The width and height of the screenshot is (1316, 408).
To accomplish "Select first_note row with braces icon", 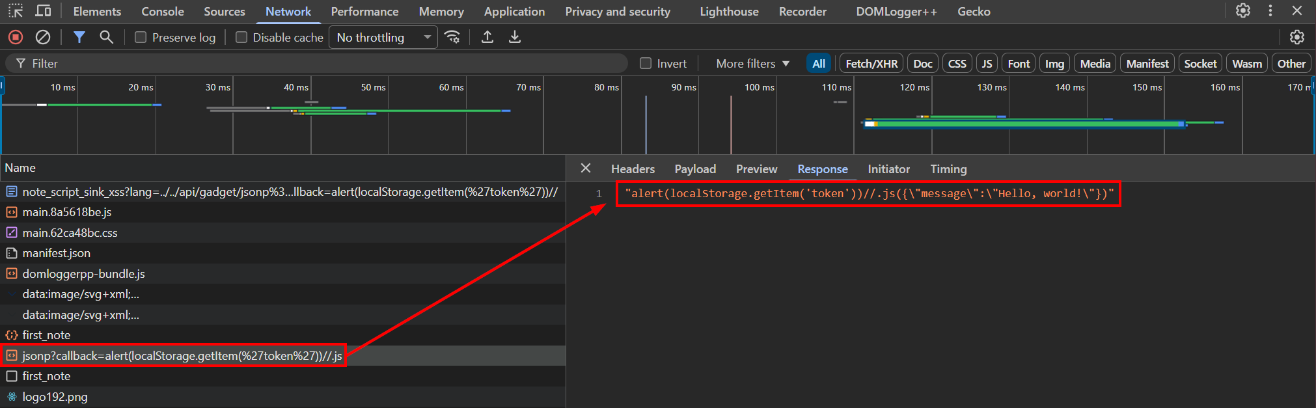I will tap(282, 335).
